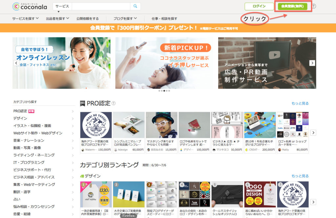The width and height of the screenshot is (336, 218).
Task: Click もっと見る link for PRO認定
Action: pyautogui.click(x=300, y=103)
